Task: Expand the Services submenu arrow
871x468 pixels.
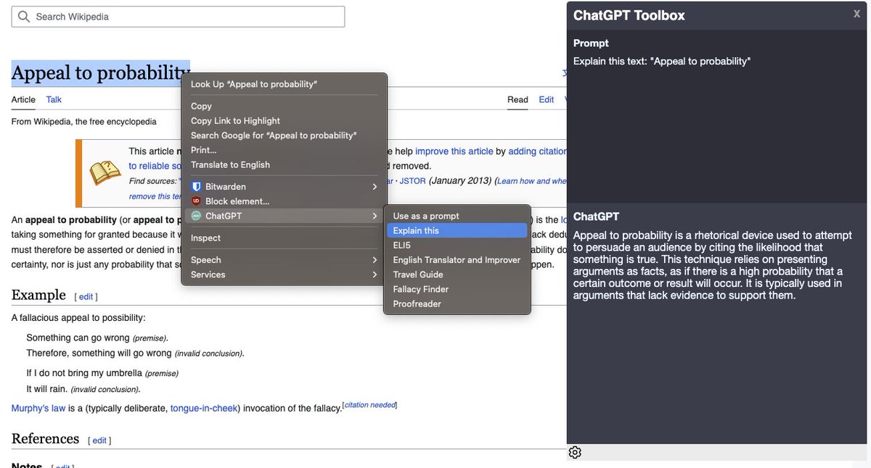Action: coord(375,275)
